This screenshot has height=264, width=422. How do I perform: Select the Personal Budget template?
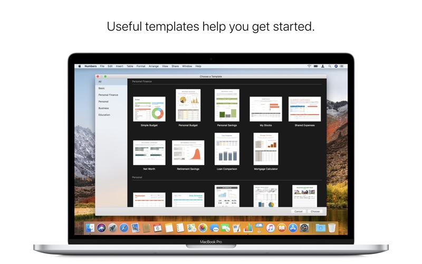click(x=188, y=105)
